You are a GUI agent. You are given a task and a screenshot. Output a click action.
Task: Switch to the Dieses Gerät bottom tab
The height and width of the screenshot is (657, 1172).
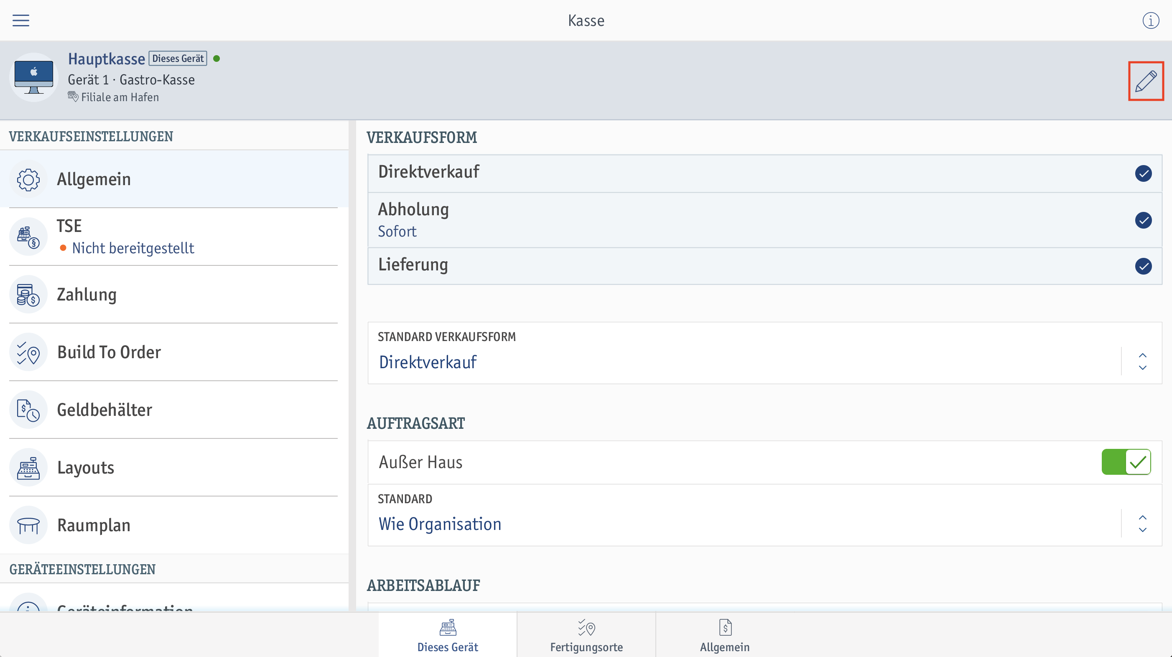click(x=448, y=635)
